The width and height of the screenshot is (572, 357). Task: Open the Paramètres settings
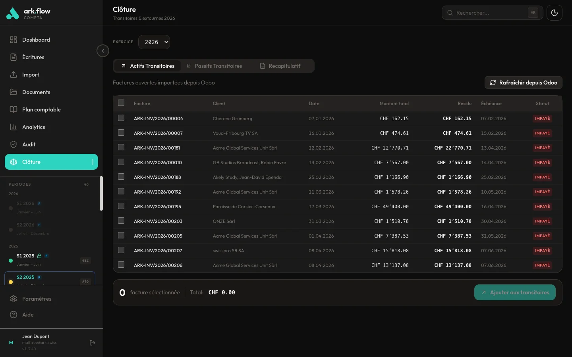point(37,299)
